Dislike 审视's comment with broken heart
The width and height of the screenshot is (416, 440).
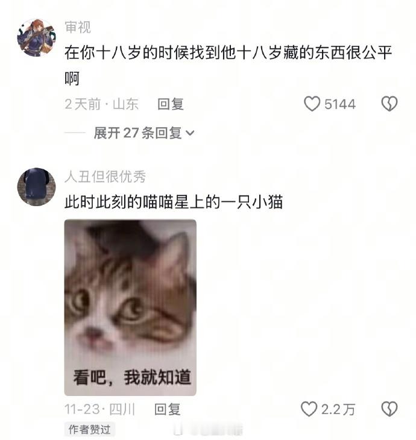pyautogui.click(x=389, y=104)
